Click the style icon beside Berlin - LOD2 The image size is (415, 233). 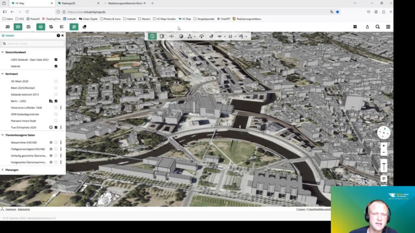pos(51,101)
